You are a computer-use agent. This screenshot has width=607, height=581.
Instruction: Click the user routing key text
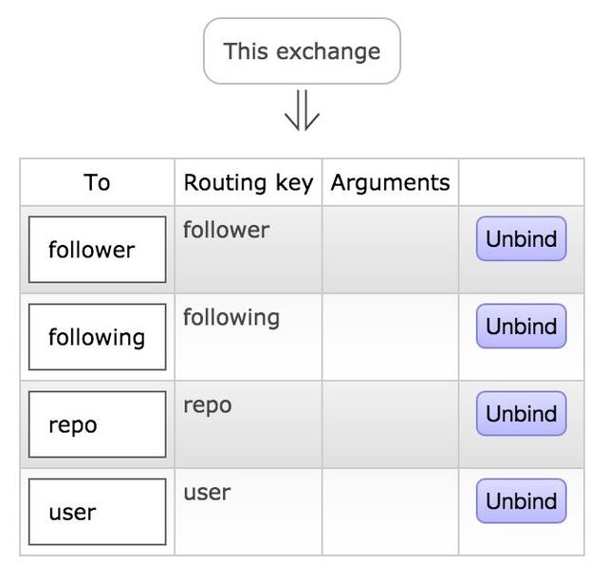[x=207, y=493]
